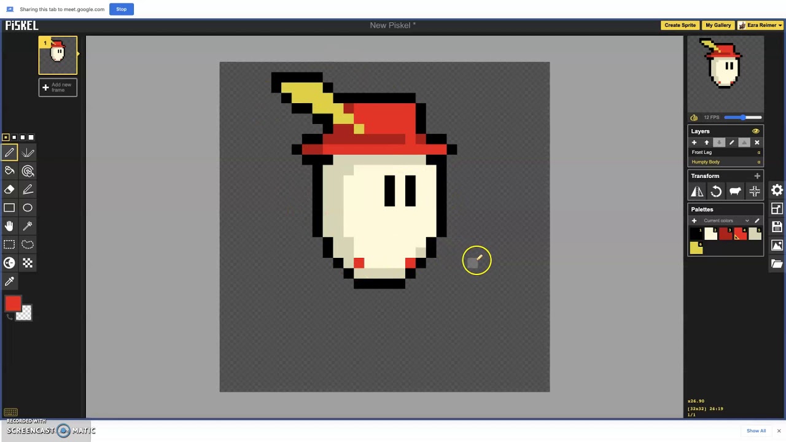Select the Color picker eyedropper tool
Screen dimensions: 786x442
(x=9, y=281)
